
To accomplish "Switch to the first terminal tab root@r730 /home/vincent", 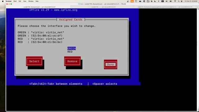I will [x=39, y=7].
